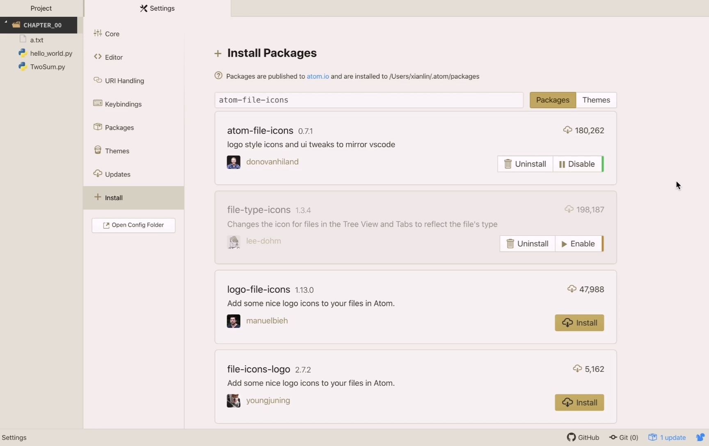Click the GitHub icon in status bar
Image resolution: width=709 pixels, height=446 pixels.
coord(571,437)
